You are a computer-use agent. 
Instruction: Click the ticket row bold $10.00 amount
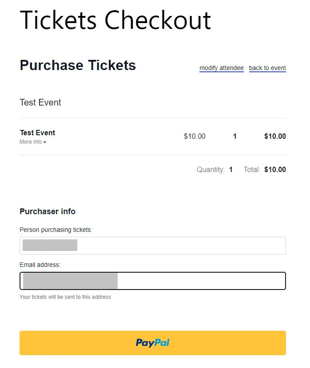coord(275,136)
